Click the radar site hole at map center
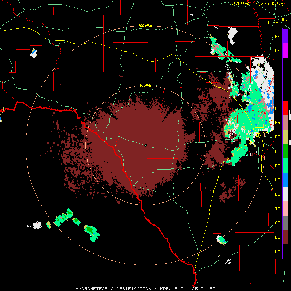Image resolution: width=291 pixels, height=291 pixels. click(x=145, y=145)
